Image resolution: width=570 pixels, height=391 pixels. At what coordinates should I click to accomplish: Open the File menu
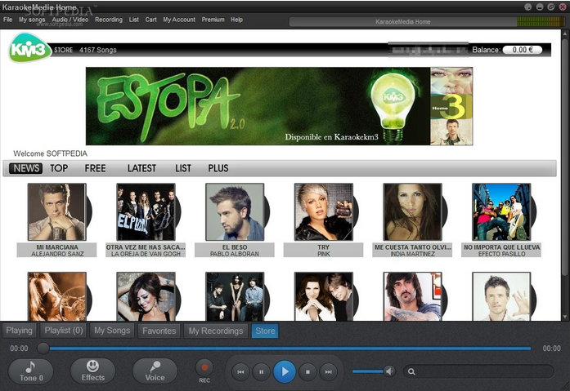pos(7,20)
